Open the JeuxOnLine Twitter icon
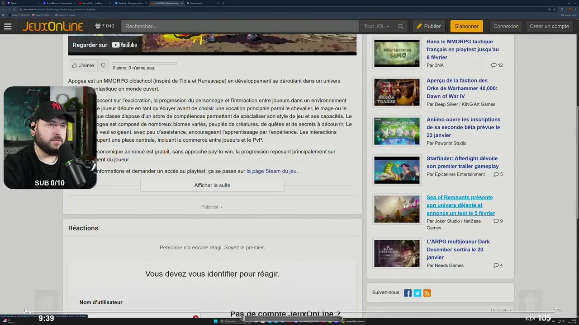 (417, 293)
